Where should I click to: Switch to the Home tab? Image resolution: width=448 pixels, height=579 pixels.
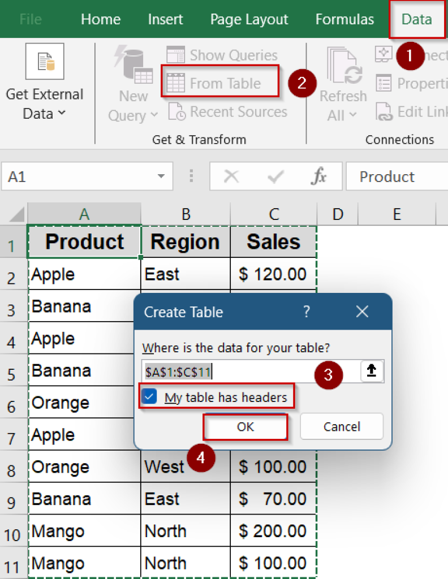pyautogui.click(x=101, y=19)
